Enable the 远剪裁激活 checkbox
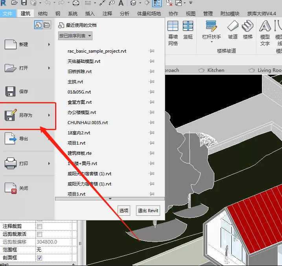282x266 pixels. (39, 234)
